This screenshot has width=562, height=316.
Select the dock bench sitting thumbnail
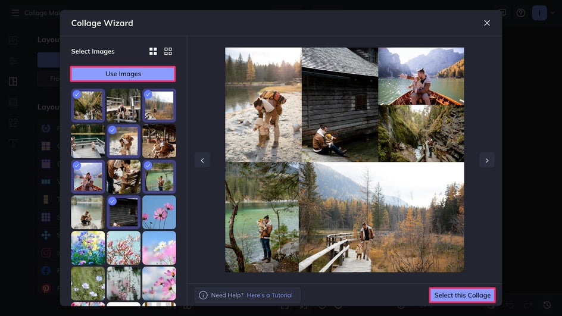pos(123,106)
